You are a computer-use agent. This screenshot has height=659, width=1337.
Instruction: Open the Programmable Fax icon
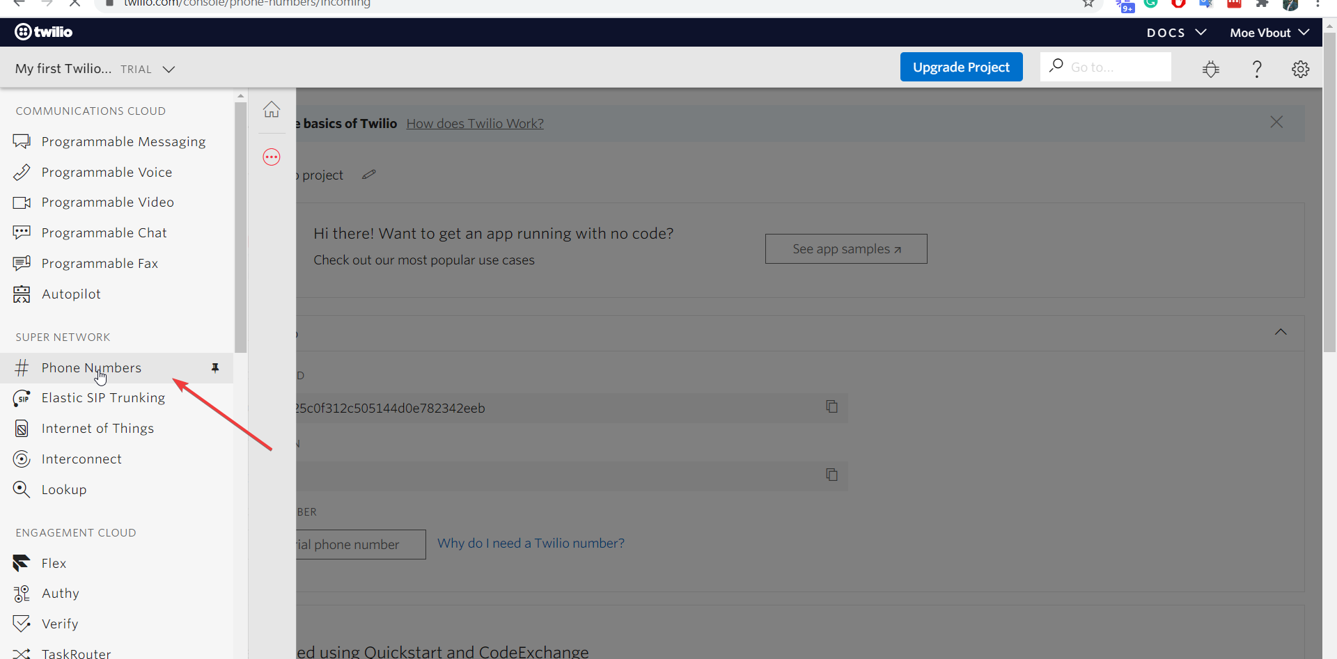coord(22,263)
